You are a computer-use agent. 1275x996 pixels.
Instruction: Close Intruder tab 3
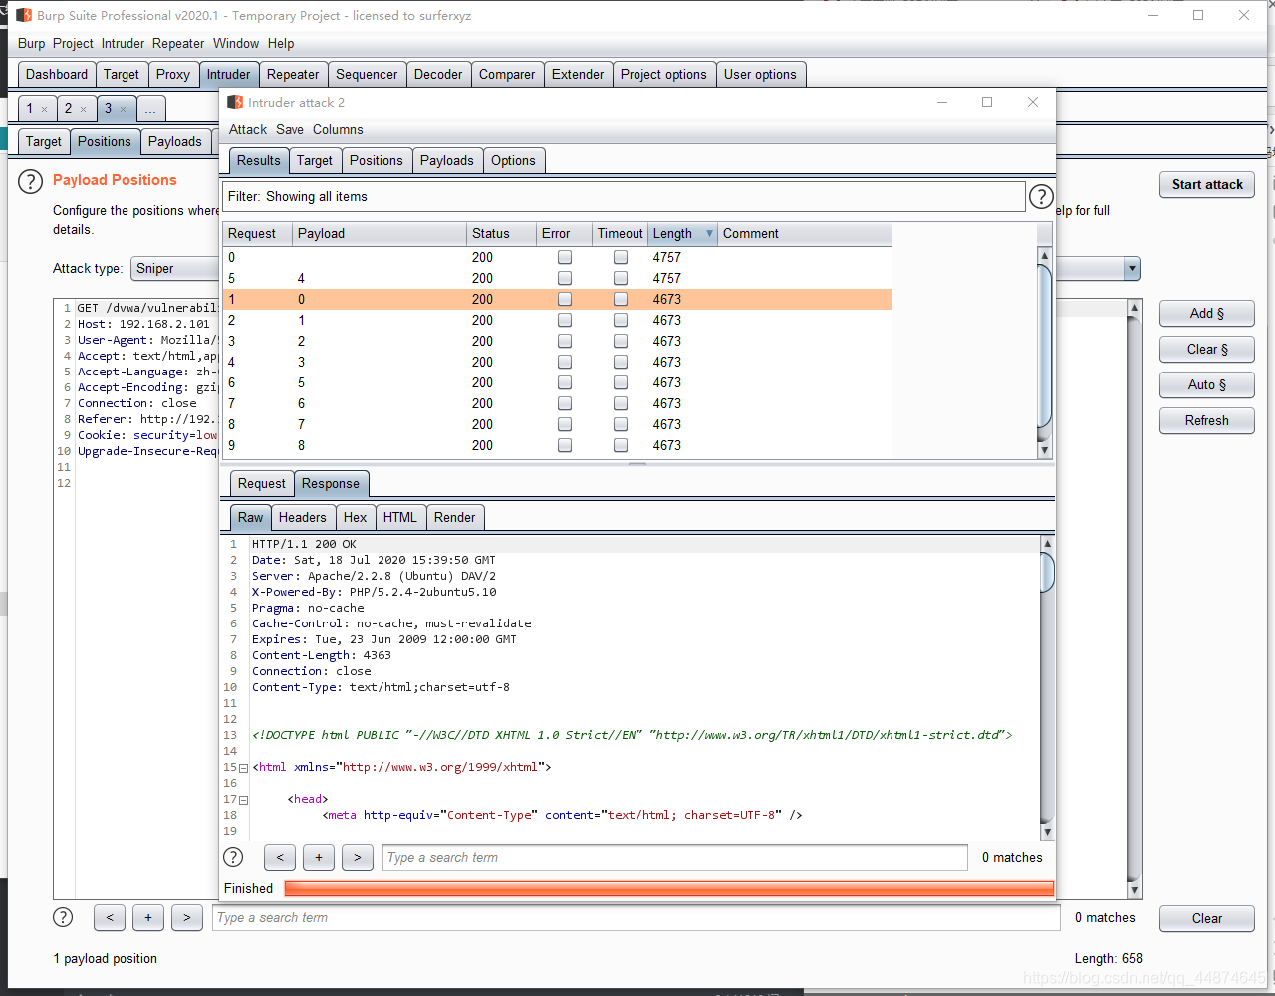(123, 109)
